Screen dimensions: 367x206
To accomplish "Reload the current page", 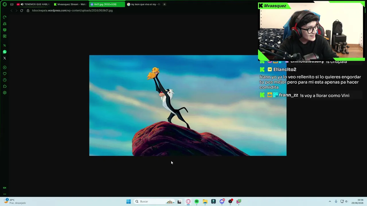I will (22, 11).
